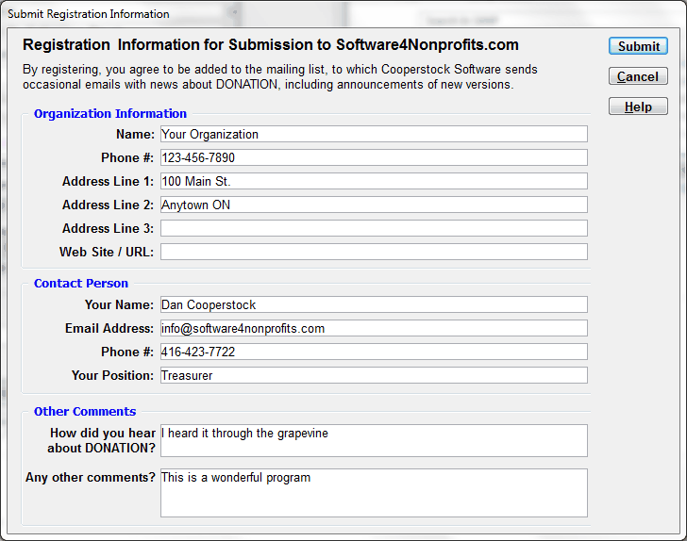Click the 'Email Address:' label
The height and width of the screenshot is (541, 687).
click(x=109, y=328)
